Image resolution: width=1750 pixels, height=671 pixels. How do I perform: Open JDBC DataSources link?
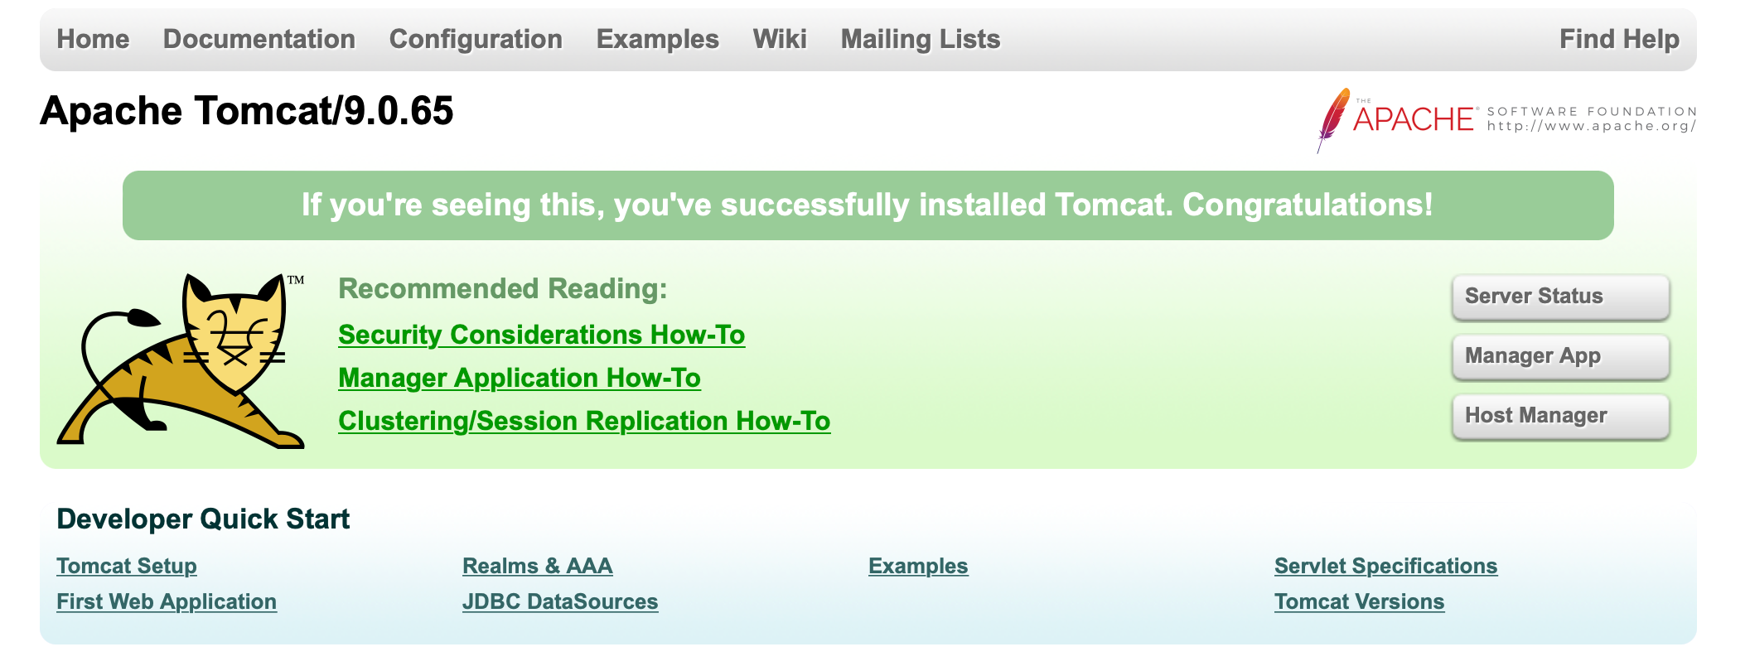560,601
